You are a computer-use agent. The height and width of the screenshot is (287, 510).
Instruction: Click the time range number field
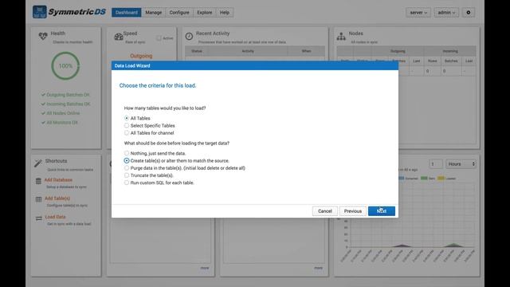(436, 164)
